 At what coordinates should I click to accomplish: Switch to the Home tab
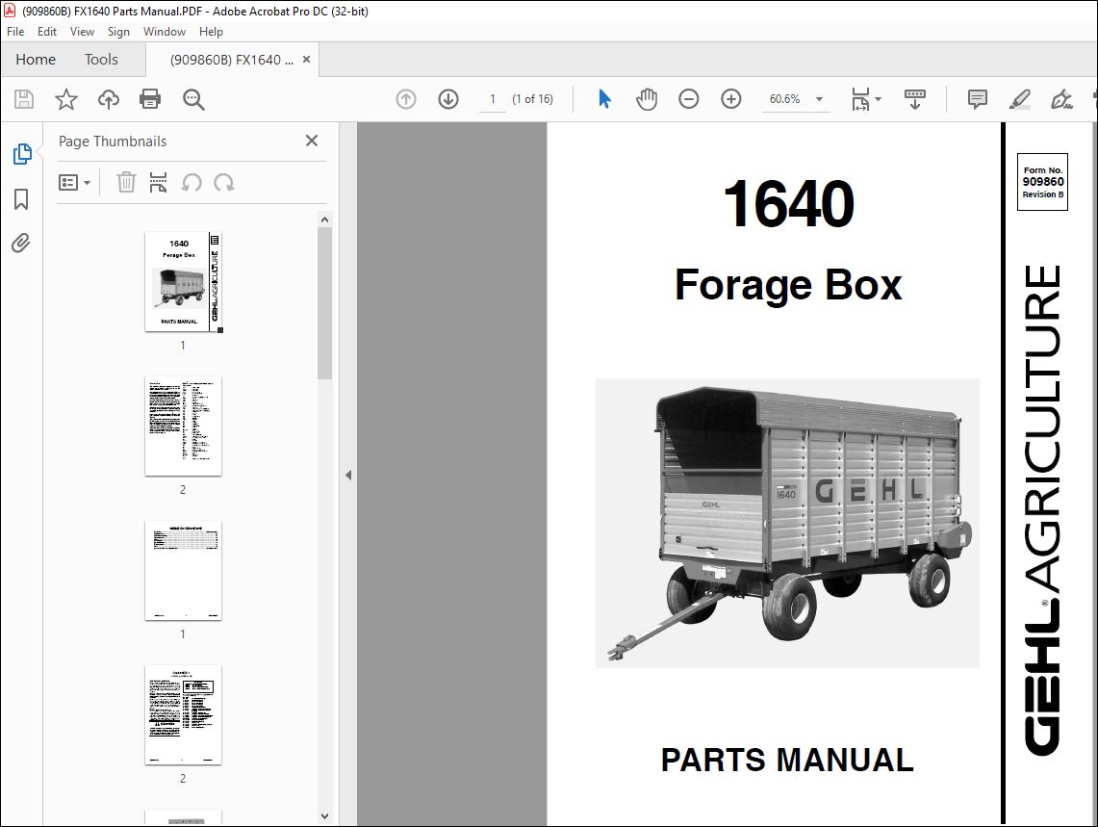pyautogui.click(x=36, y=60)
